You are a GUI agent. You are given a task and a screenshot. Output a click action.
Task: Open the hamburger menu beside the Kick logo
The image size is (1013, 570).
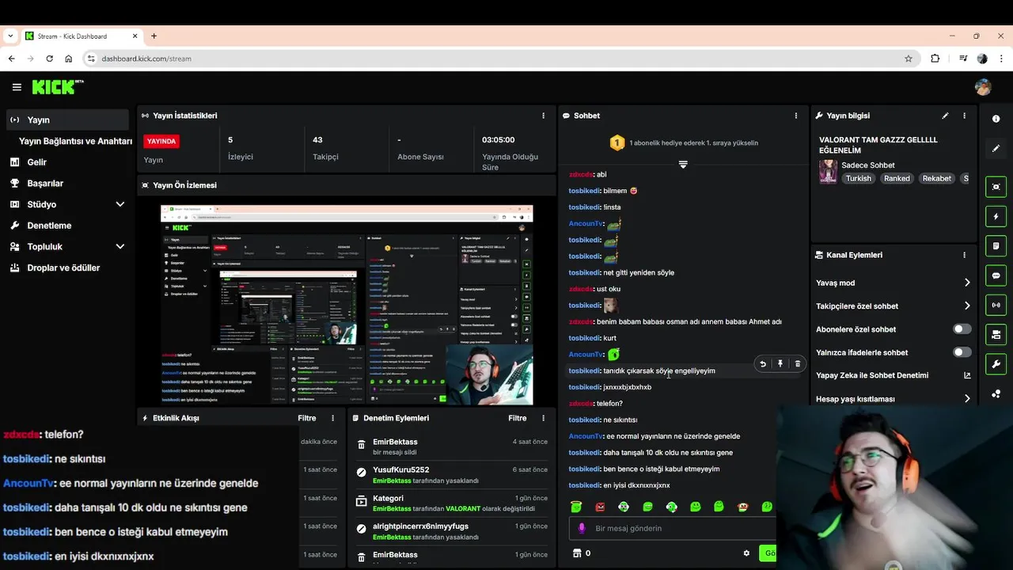[x=17, y=87]
